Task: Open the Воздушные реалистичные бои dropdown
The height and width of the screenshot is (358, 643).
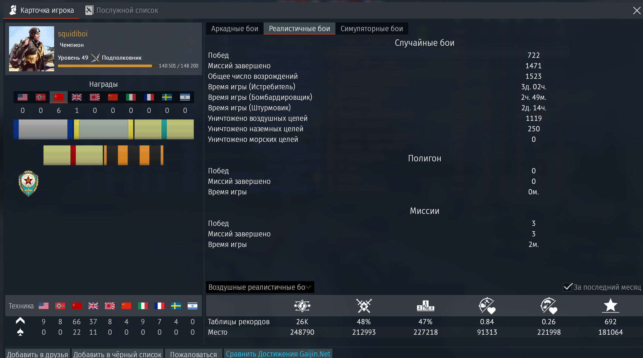Action: 260,287
